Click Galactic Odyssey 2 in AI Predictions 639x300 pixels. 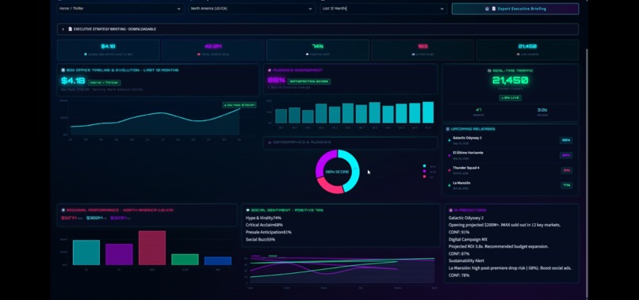[466, 218]
